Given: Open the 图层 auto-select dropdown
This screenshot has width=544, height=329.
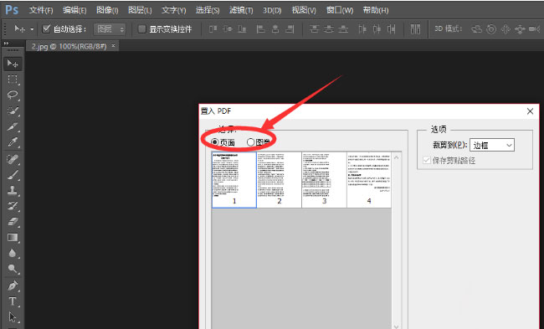Looking at the screenshot, I should 110,29.
